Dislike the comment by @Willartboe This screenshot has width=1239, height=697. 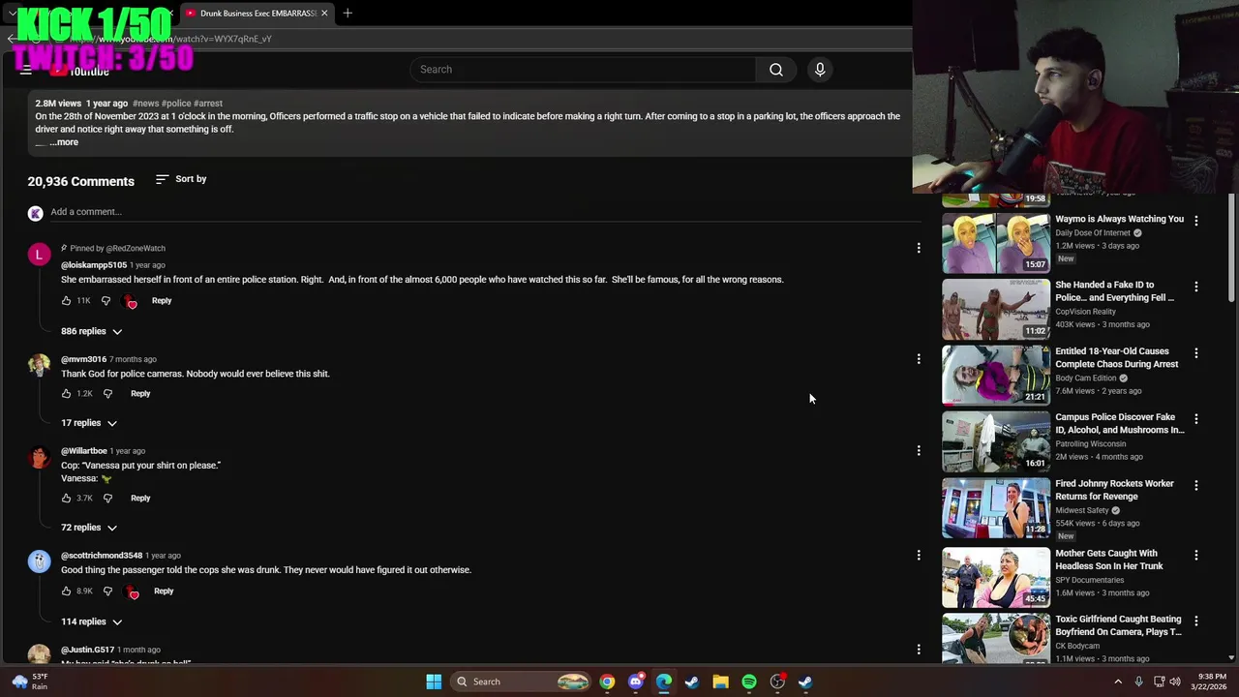click(107, 499)
